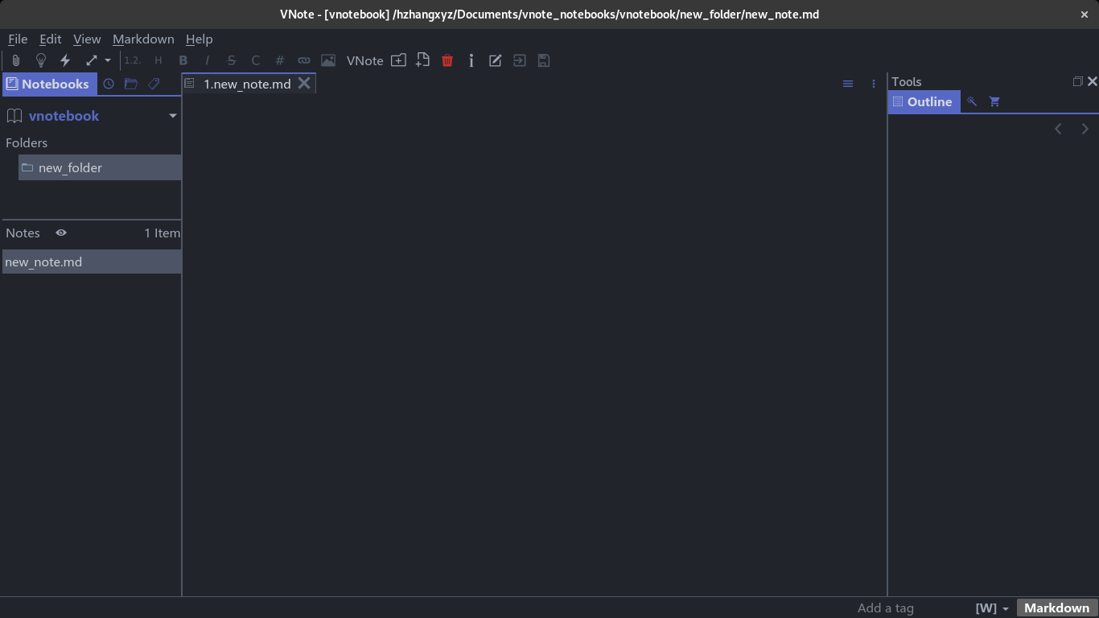Click the 1 Item count label
This screenshot has height=618, width=1099.
point(162,233)
